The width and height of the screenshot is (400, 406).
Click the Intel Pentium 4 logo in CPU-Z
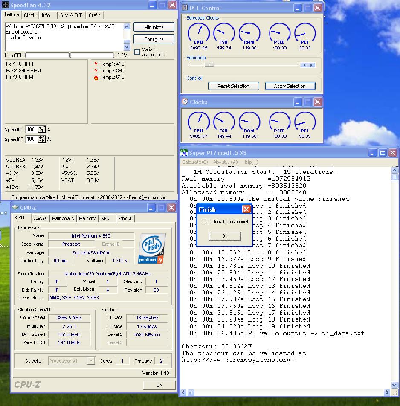(x=152, y=249)
